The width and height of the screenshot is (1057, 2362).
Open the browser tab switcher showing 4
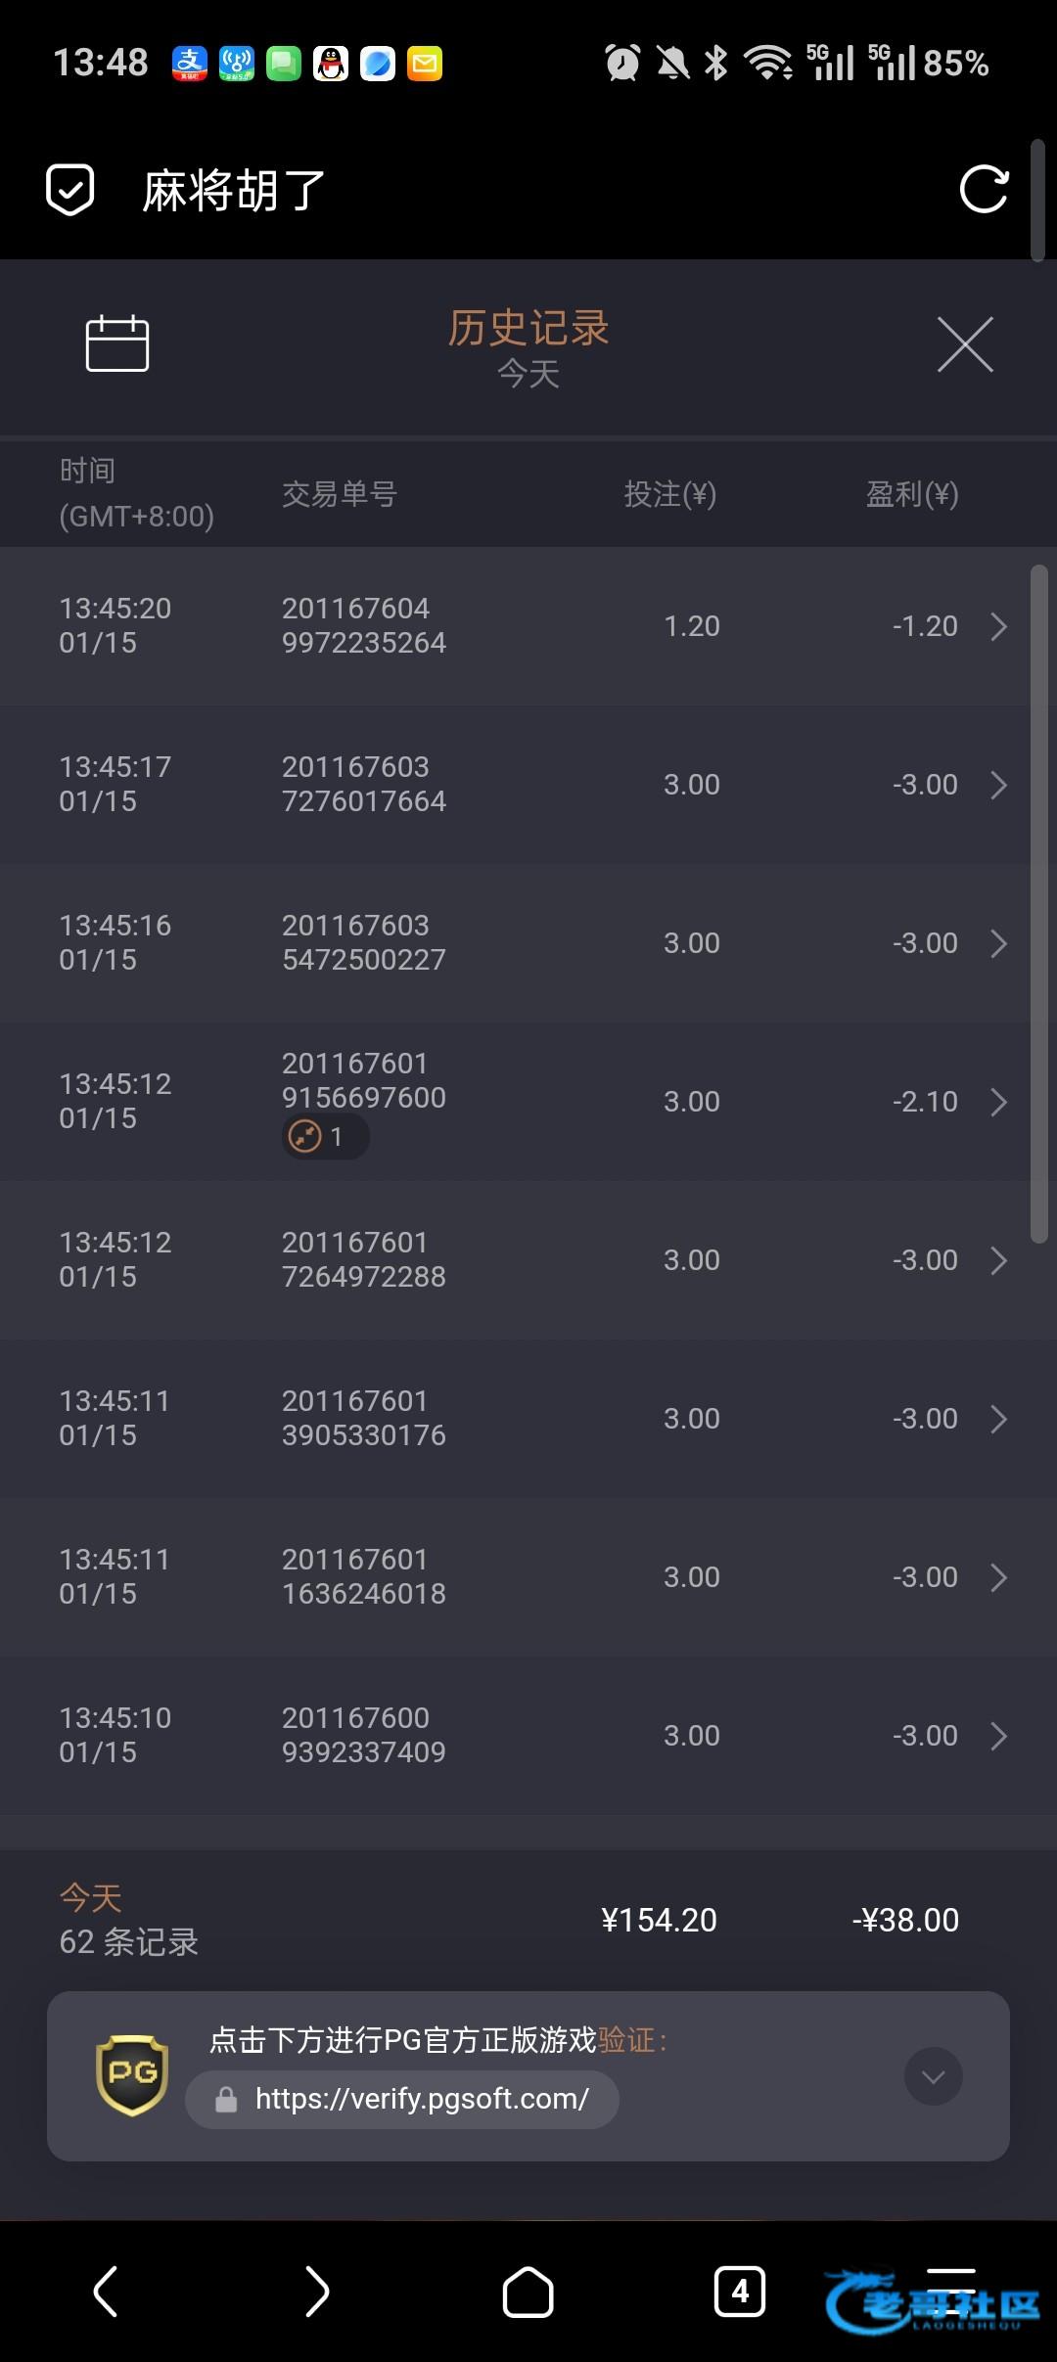740,2291
